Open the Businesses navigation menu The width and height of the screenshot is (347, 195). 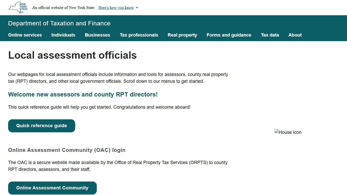[98, 35]
